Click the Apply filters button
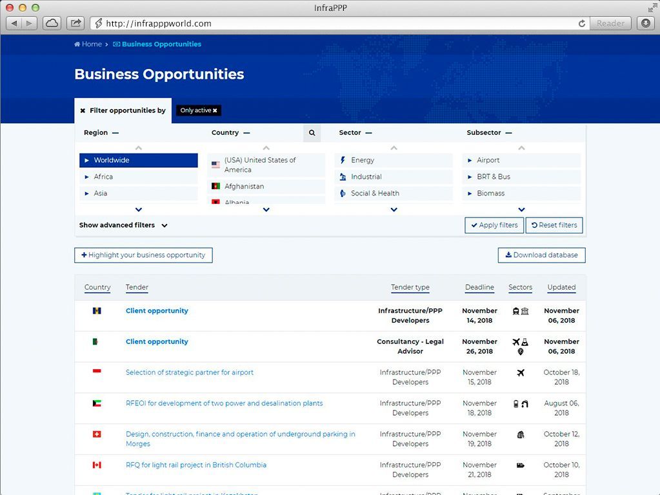 point(494,225)
